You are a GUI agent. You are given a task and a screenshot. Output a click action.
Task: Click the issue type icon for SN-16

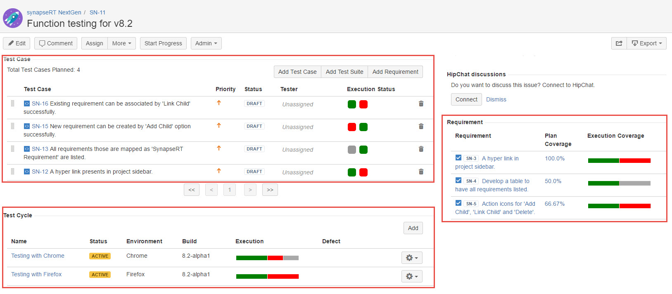(27, 103)
